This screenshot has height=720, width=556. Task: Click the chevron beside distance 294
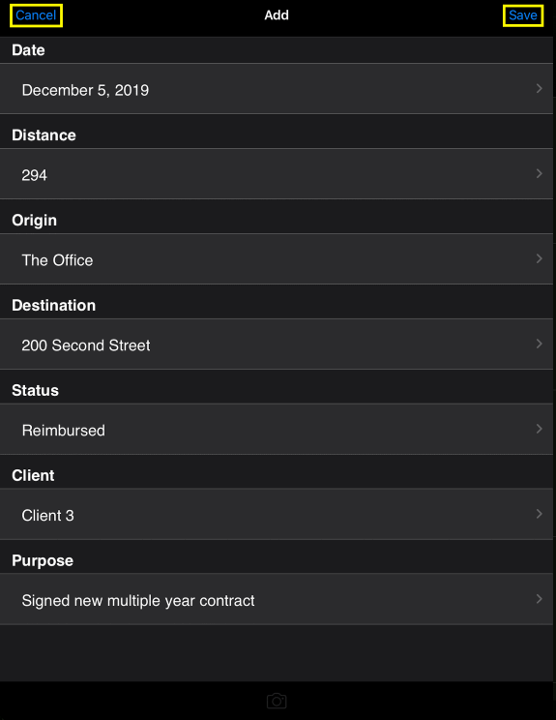click(540, 173)
